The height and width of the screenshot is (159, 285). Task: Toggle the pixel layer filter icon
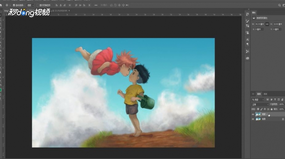click(267, 100)
